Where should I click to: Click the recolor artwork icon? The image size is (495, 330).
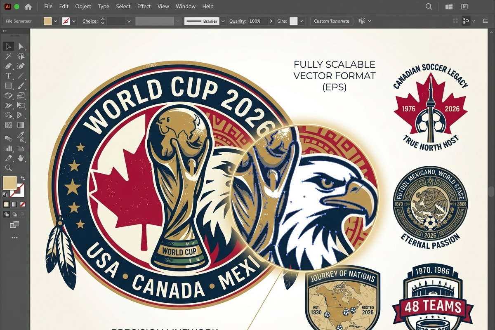(x=362, y=21)
